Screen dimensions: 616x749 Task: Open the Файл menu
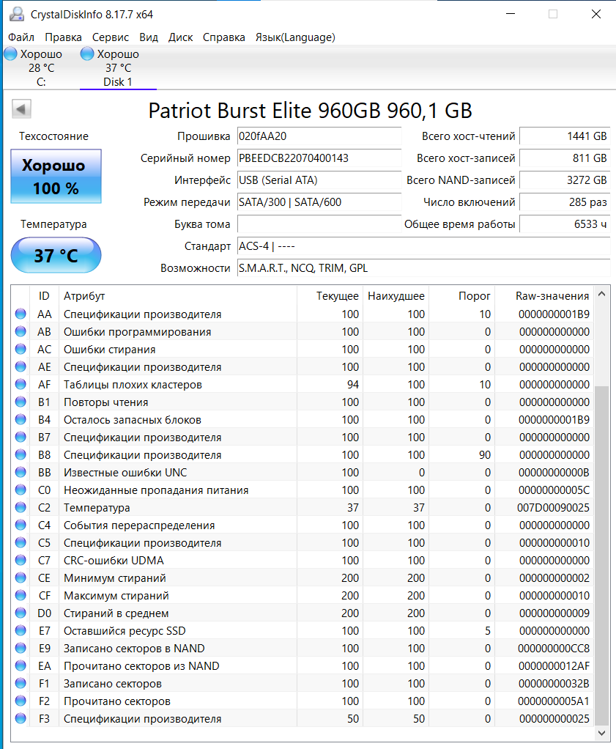click(x=21, y=37)
